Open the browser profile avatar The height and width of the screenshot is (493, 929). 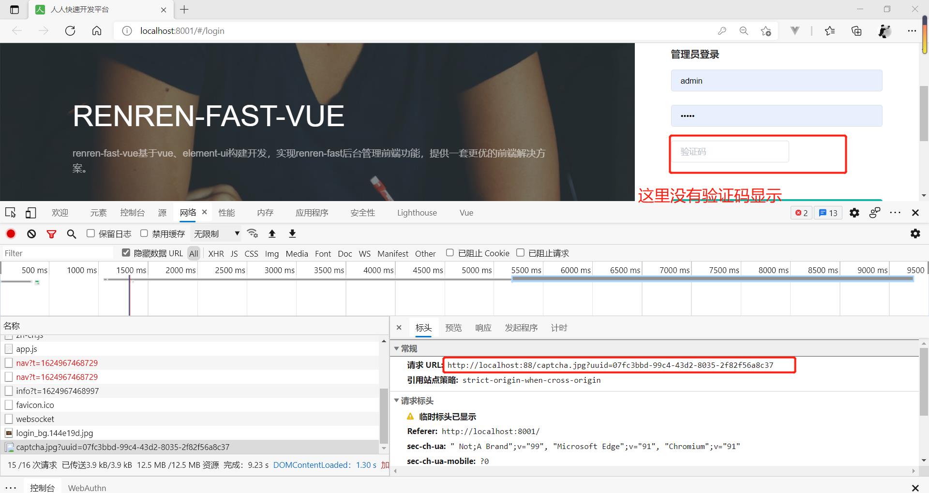884,31
